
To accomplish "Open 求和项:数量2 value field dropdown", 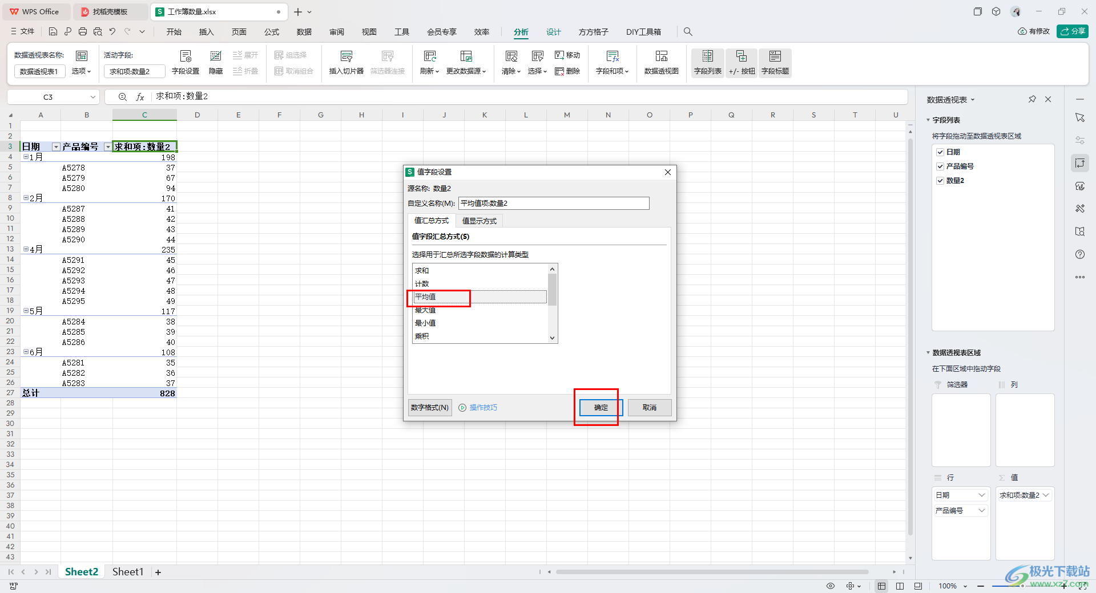I will pyautogui.click(x=1046, y=495).
